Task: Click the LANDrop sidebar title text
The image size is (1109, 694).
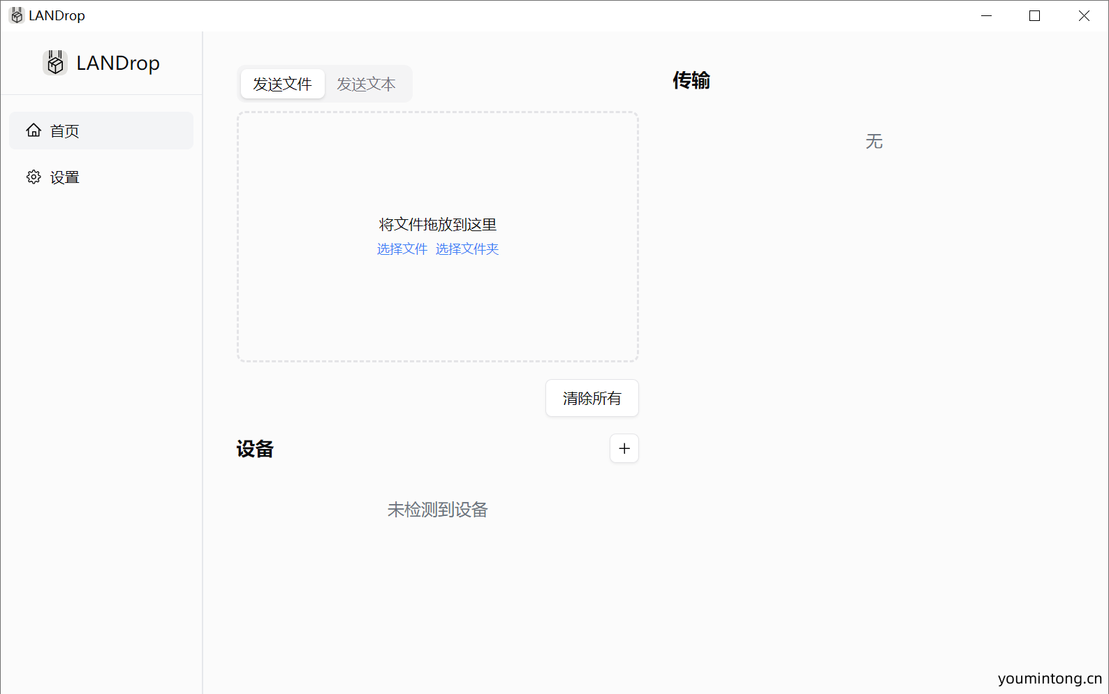Action: (118, 63)
